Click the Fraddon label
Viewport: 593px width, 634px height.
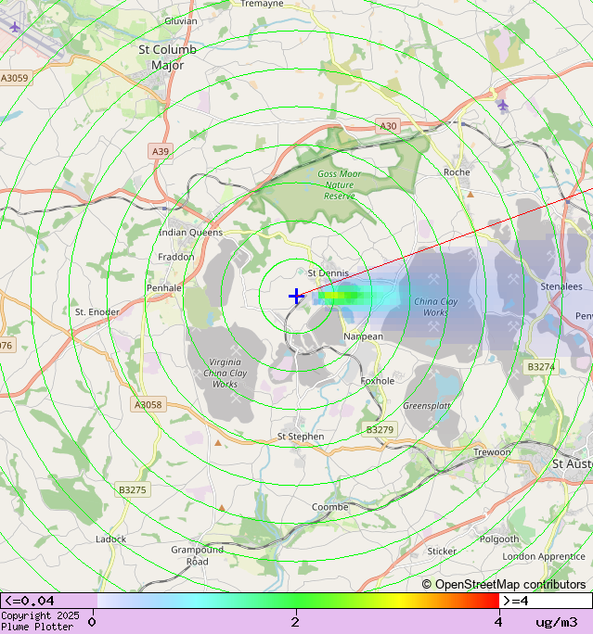[x=176, y=257]
